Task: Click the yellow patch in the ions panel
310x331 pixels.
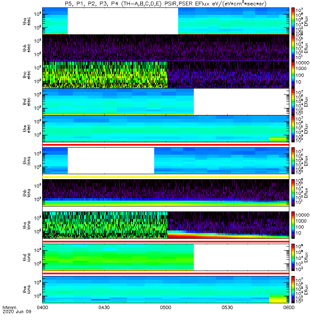Action: click(278, 299)
